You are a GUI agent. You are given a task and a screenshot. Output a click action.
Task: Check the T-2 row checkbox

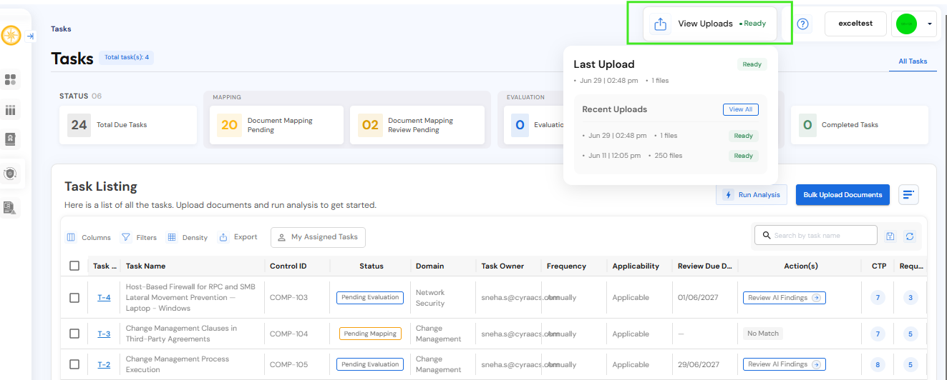tap(74, 364)
